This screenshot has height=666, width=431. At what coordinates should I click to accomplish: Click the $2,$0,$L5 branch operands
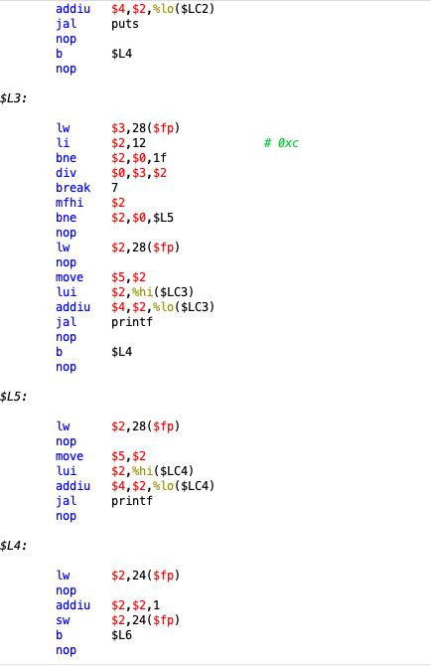pos(143,218)
